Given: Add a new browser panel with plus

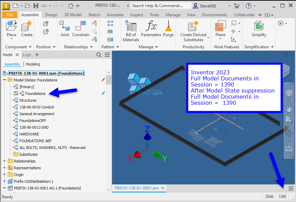Looking at the screenshot, I should 37,55.
